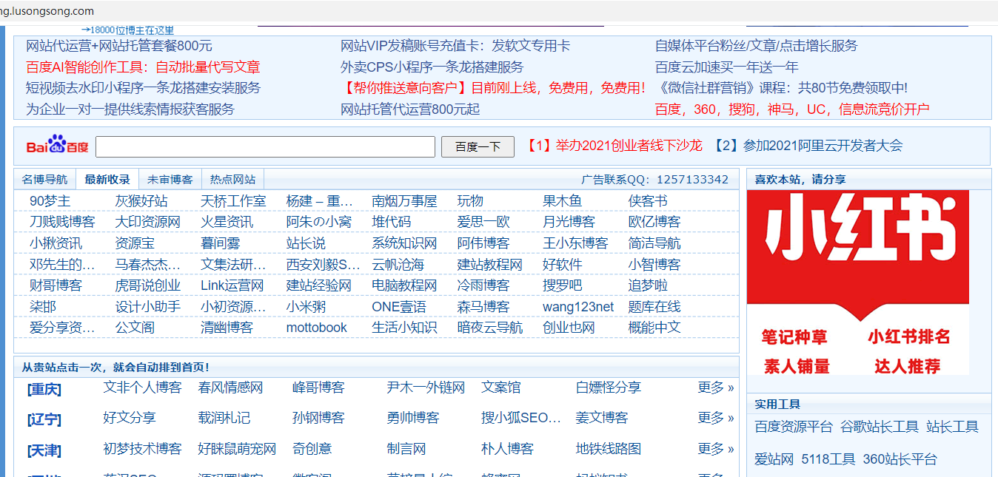Open the 参加2021阿里云开发者大会 link
This screenshot has width=998, height=477.
(x=808, y=146)
